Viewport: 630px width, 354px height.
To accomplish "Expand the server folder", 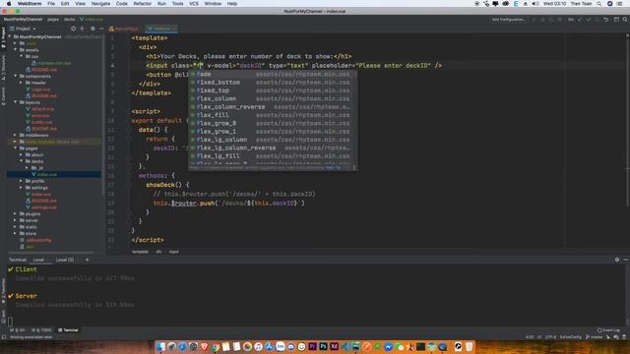I will click(16, 220).
